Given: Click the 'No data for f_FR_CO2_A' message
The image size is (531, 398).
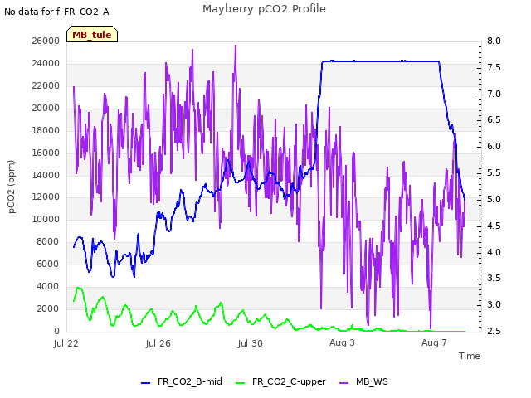Looking at the screenshot, I should click(56, 12).
